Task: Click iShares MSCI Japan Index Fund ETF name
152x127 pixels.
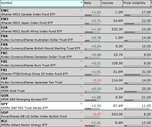Action: pos(27,23)
